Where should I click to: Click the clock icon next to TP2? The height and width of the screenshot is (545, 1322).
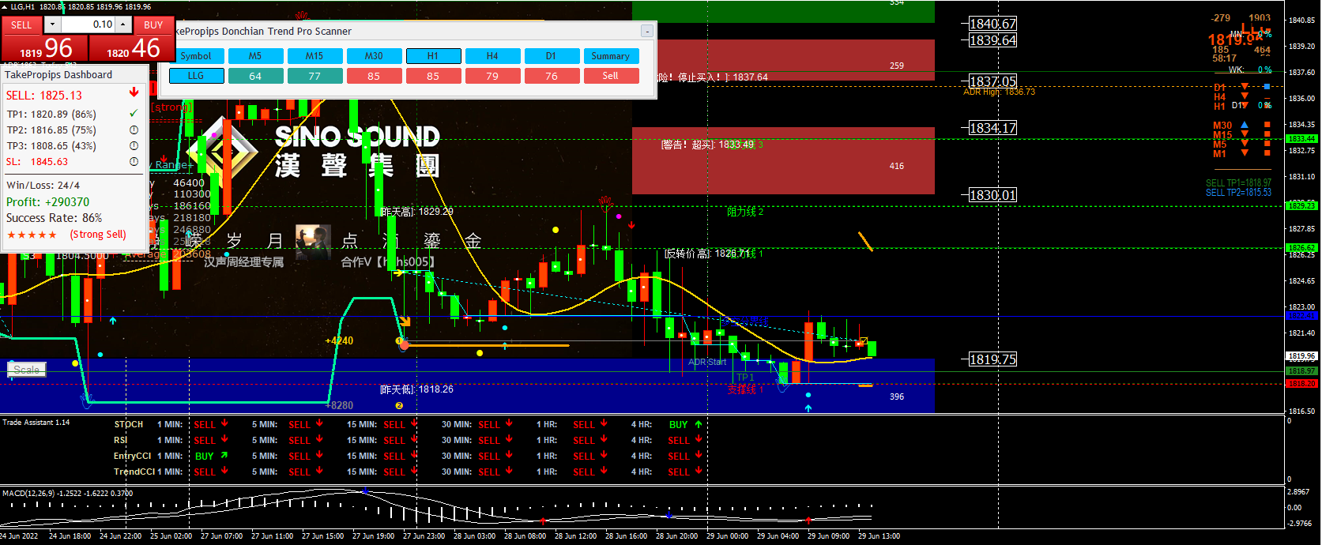pos(134,130)
